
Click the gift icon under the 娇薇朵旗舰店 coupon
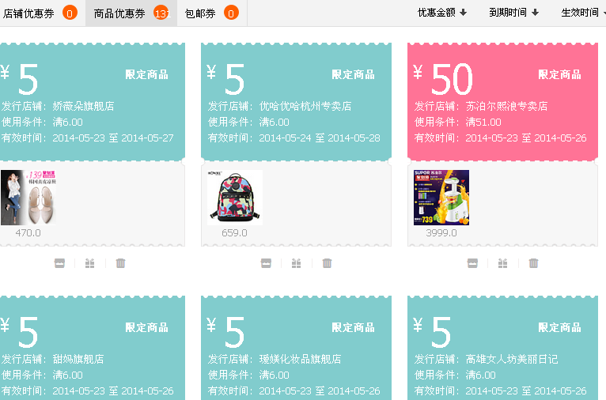pyautogui.click(x=90, y=263)
